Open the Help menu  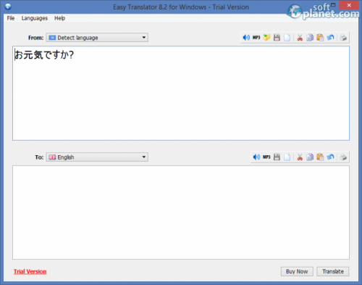(x=59, y=18)
